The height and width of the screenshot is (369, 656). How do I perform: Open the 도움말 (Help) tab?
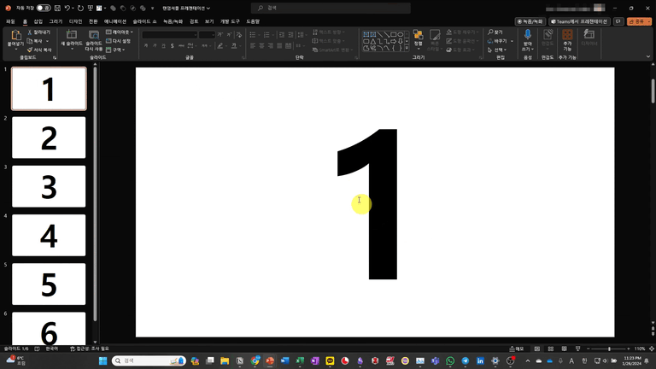(x=253, y=21)
